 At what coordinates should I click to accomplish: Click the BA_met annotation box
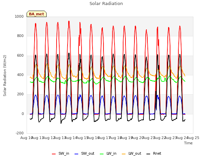(37, 14)
